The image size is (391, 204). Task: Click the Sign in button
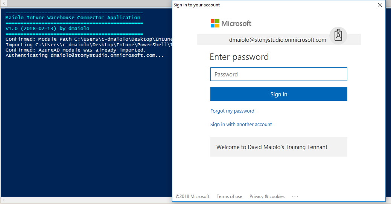(x=278, y=94)
